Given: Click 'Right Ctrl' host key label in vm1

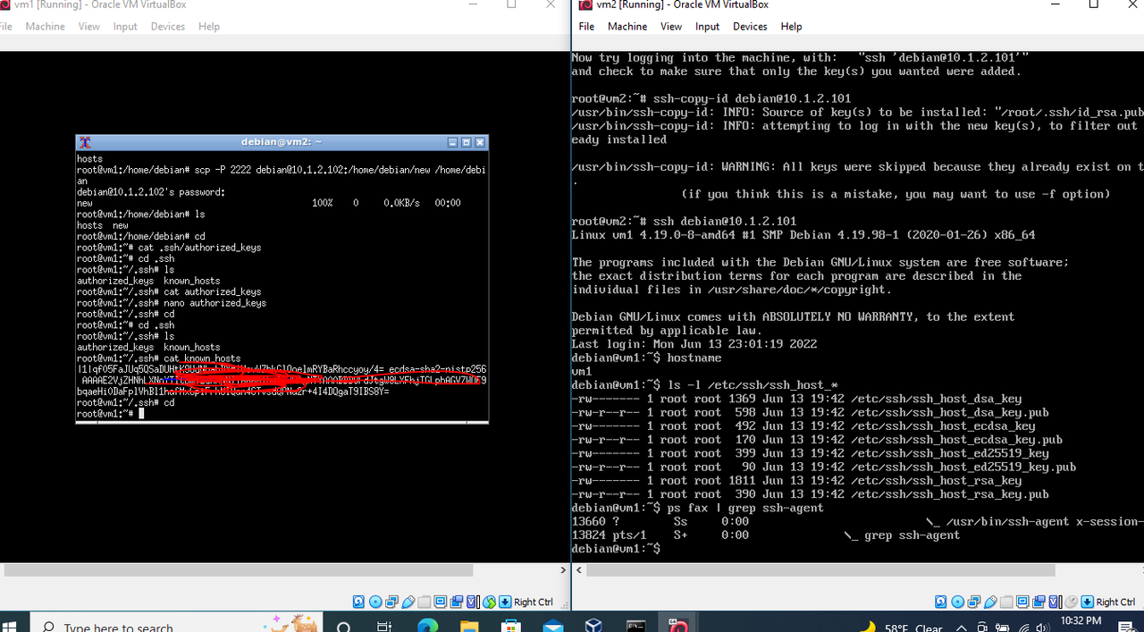Looking at the screenshot, I should coord(534,602).
